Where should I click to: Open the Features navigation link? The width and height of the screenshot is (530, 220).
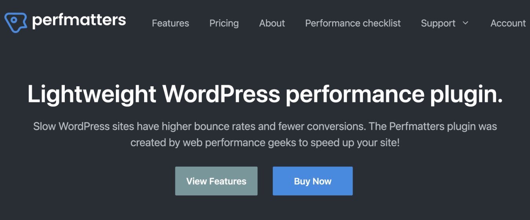[x=170, y=24]
